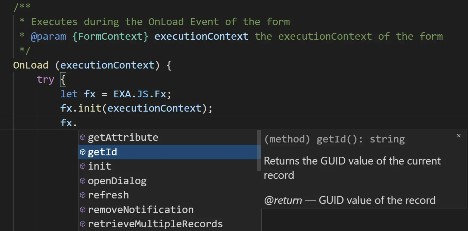
Task: Click the try keyword in the code
Action: pyautogui.click(x=46, y=80)
